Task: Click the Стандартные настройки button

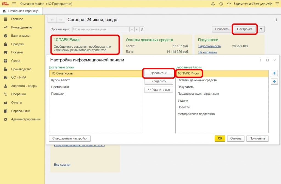Action: coord(70,139)
